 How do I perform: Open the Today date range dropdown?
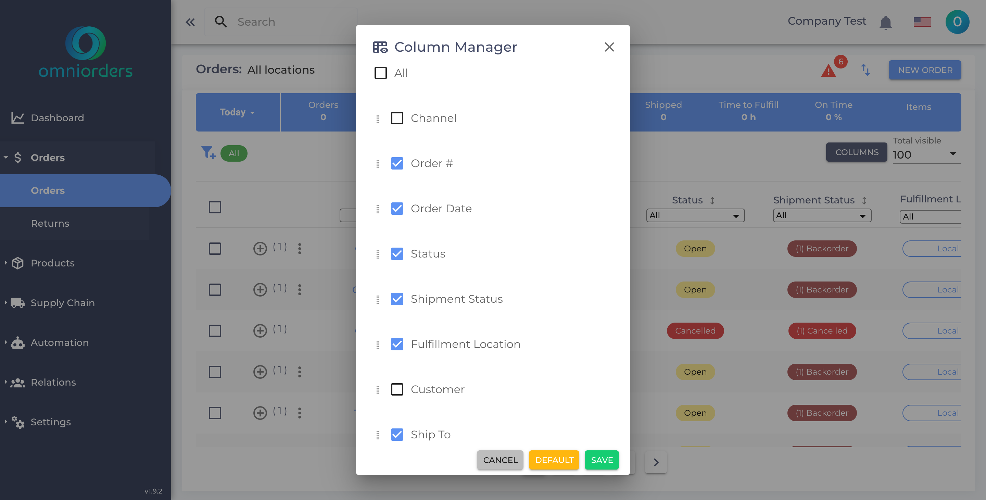pos(237,112)
